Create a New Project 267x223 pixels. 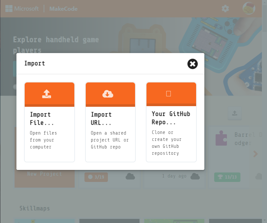coord(44,174)
